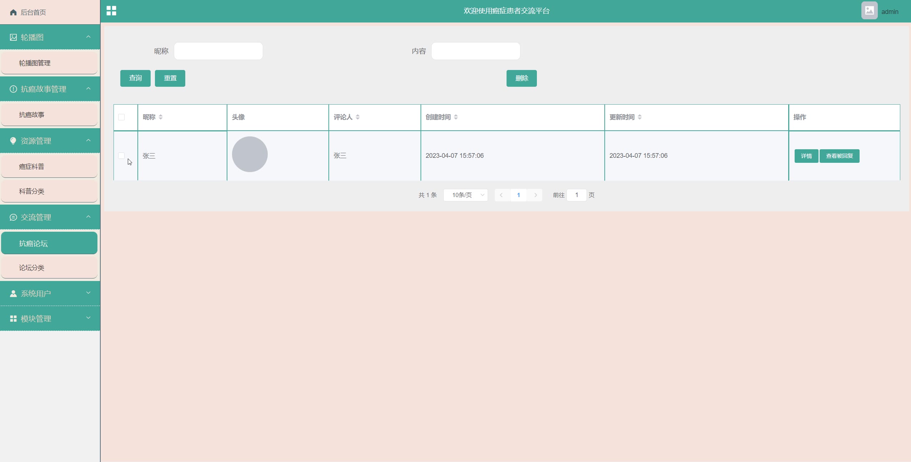911x462 pixels.
Task: Click 张三 in 评论人 column
Action: pos(340,156)
